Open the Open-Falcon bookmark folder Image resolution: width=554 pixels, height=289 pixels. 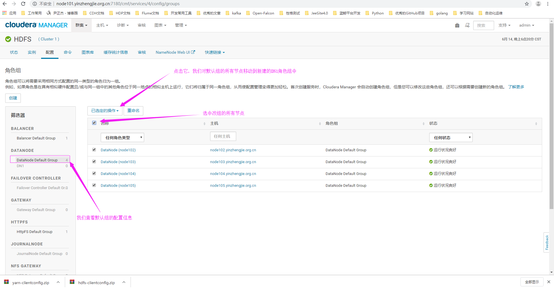coord(260,13)
